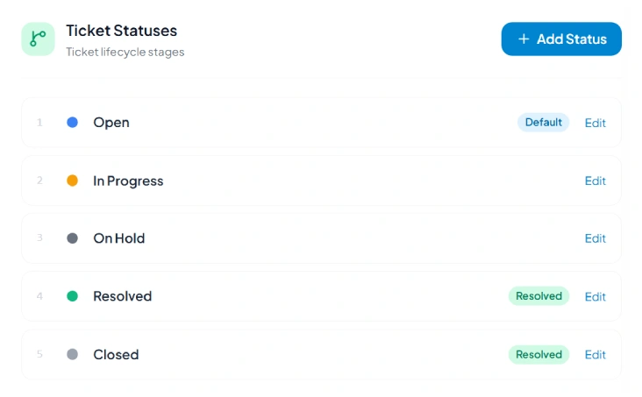Edit the In Progress status
642x397 pixels.
pyautogui.click(x=595, y=181)
